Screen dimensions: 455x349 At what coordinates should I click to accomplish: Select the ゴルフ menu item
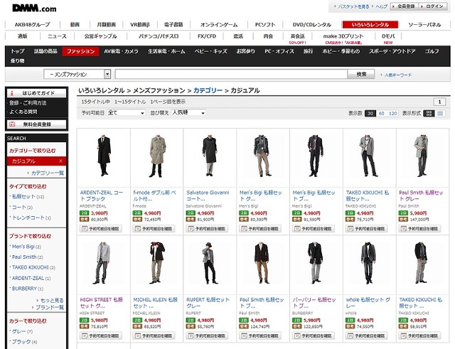click(432, 51)
